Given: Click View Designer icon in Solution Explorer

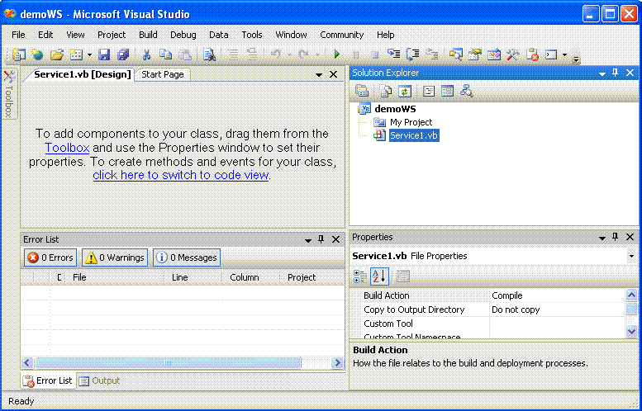Looking at the screenshot, I should (x=448, y=91).
